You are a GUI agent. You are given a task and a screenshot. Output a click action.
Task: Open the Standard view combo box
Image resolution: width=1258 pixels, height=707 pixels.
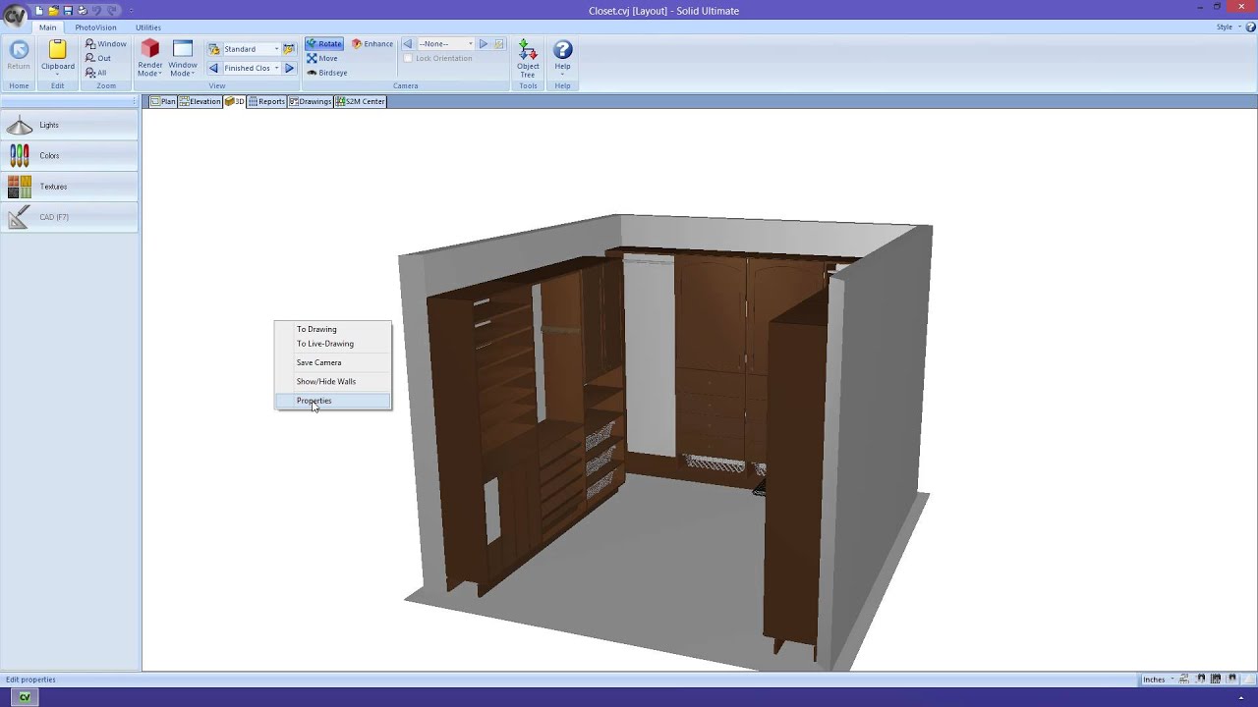point(251,49)
